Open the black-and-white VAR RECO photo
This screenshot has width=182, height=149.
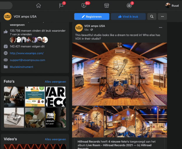click(x=56, y=97)
